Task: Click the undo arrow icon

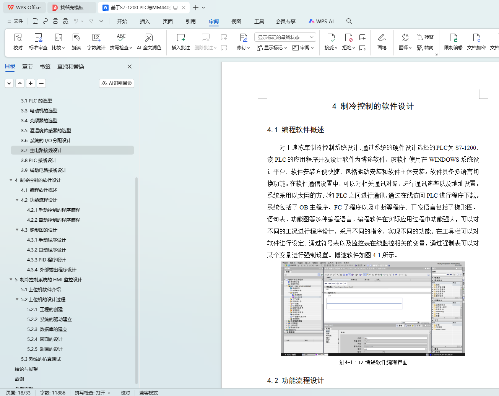Action: 76,21
